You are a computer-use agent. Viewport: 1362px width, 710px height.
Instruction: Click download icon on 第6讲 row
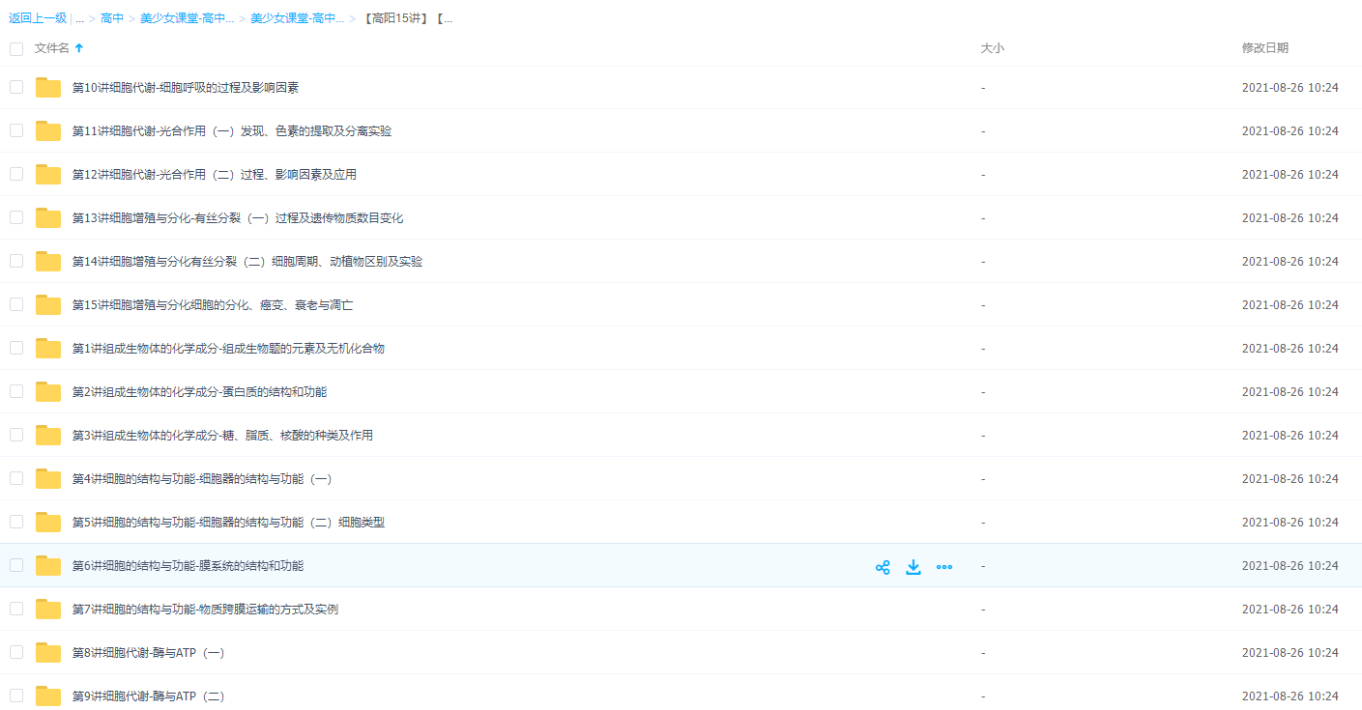pyautogui.click(x=913, y=566)
